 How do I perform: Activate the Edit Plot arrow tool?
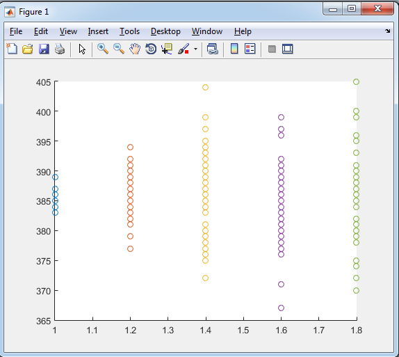coord(82,49)
